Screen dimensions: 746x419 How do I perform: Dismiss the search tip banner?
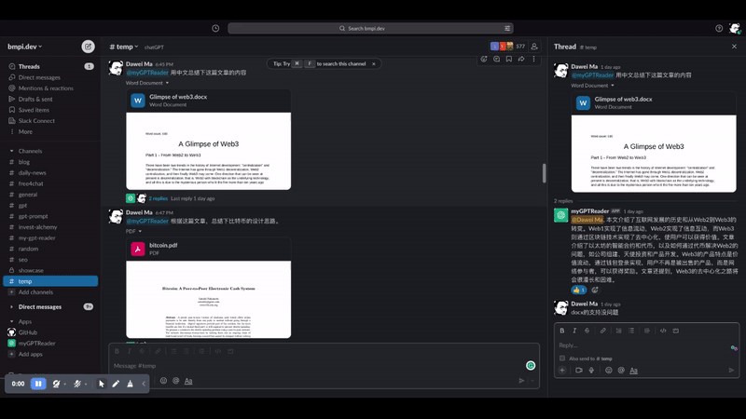374,63
